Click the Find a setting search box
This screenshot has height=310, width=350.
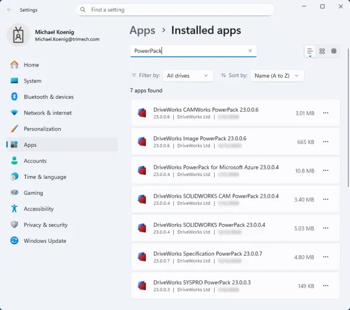175,9
